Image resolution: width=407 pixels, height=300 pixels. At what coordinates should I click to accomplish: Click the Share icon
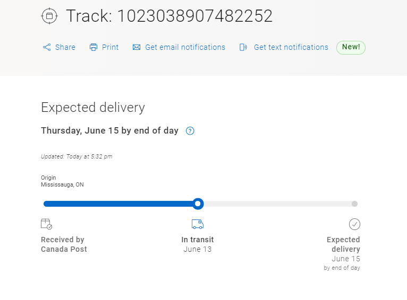pos(47,47)
